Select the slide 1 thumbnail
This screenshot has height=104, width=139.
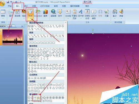point(13,37)
